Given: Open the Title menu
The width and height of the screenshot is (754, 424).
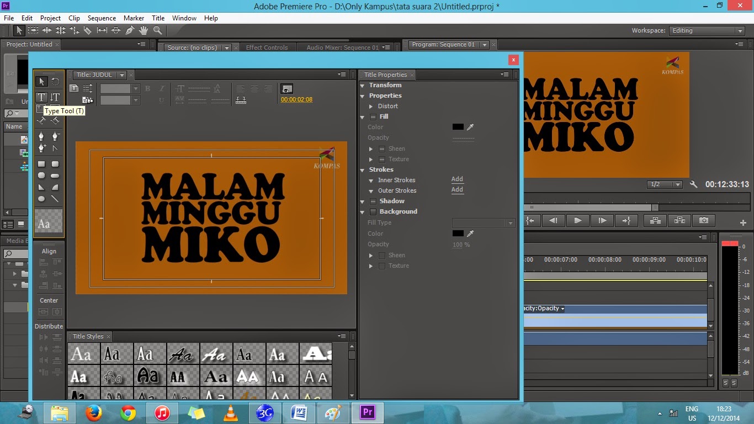Looking at the screenshot, I should pos(158,18).
